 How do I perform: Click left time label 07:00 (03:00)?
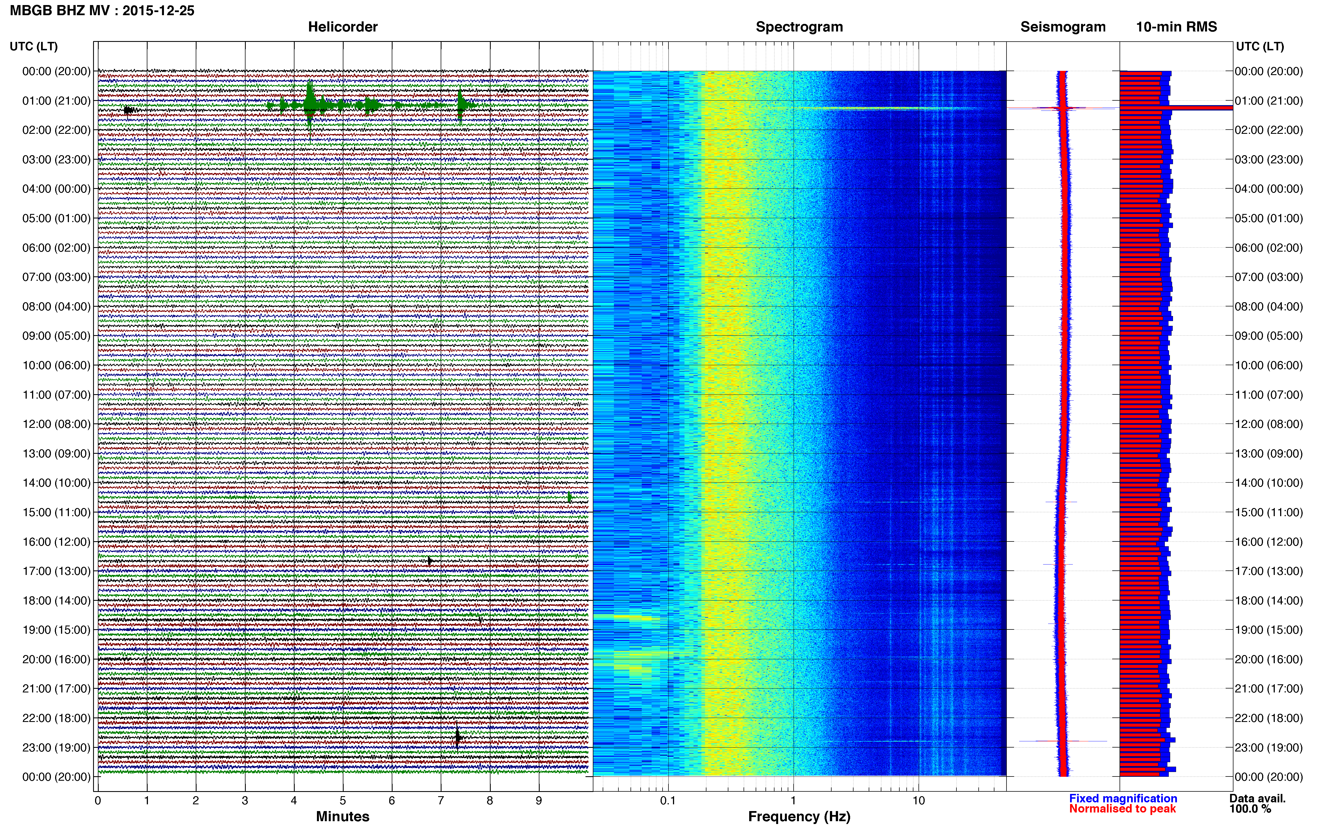56,277
